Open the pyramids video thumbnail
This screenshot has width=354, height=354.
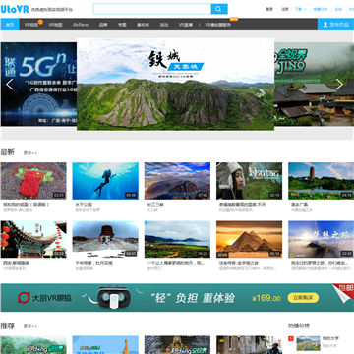pyautogui.click(x=249, y=239)
